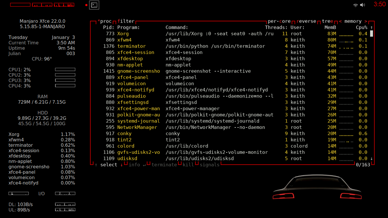Click the middle graph in top panel
388x218 pixels.
[42, 5]
